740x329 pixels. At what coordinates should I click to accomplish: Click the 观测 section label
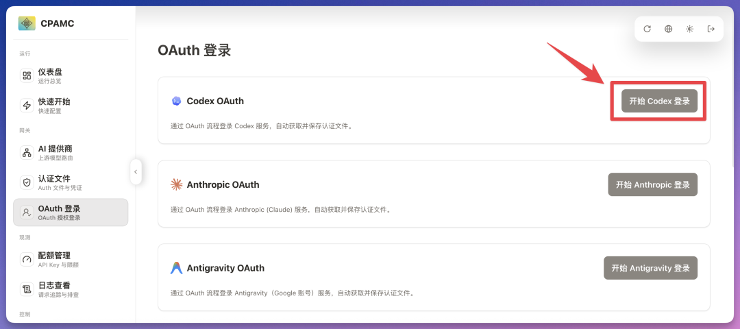(25, 237)
